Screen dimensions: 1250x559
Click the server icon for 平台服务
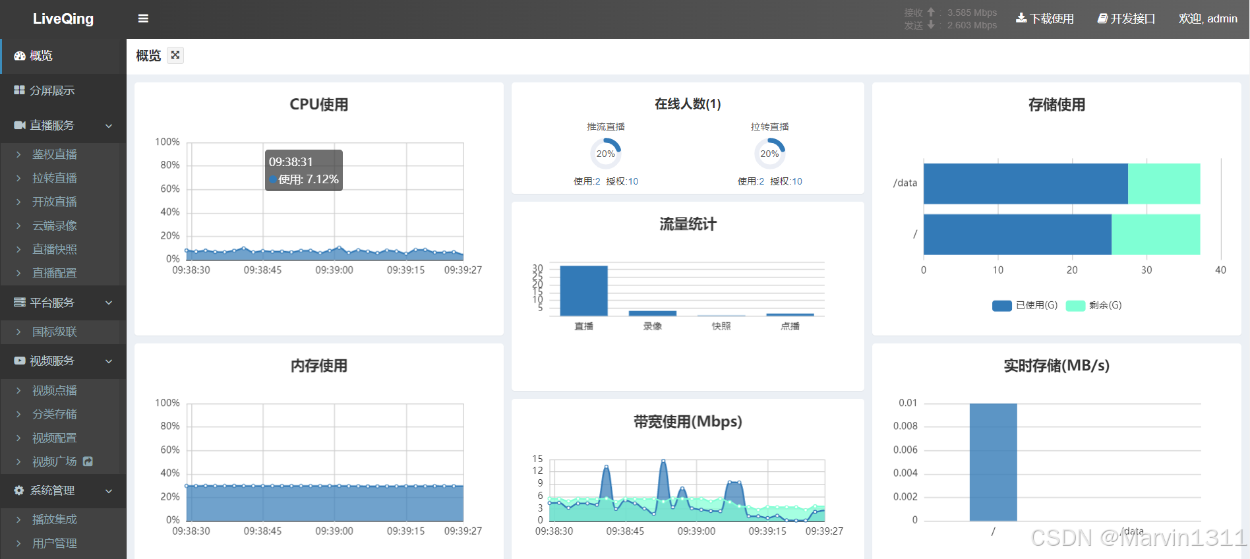click(x=20, y=303)
